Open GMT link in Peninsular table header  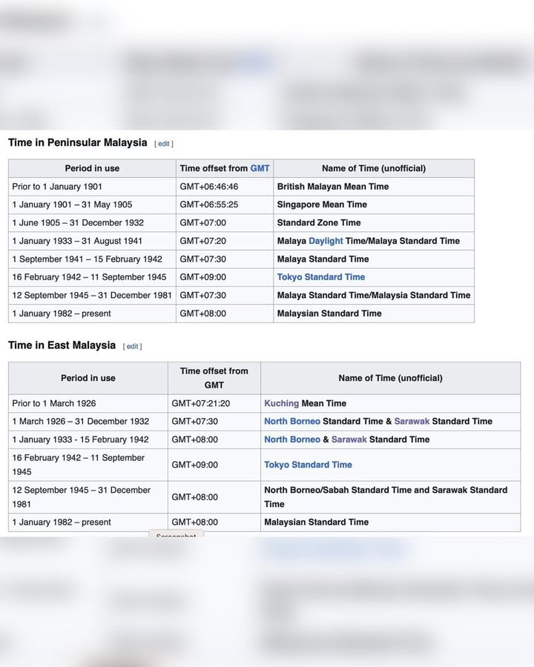tap(260, 168)
